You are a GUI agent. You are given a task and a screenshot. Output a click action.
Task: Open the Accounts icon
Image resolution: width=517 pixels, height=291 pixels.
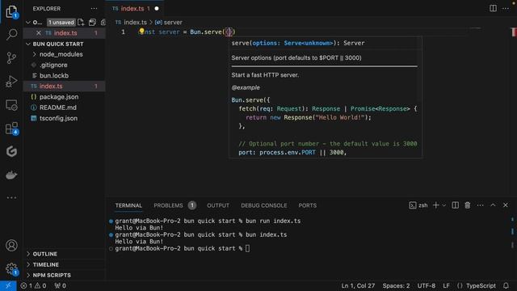[11, 246]
